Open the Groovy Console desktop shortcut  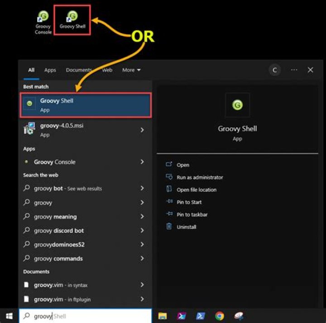[43, 22]
